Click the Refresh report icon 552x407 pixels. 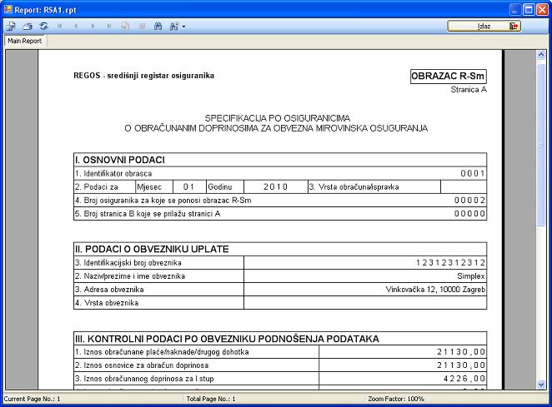pos(43,26)
